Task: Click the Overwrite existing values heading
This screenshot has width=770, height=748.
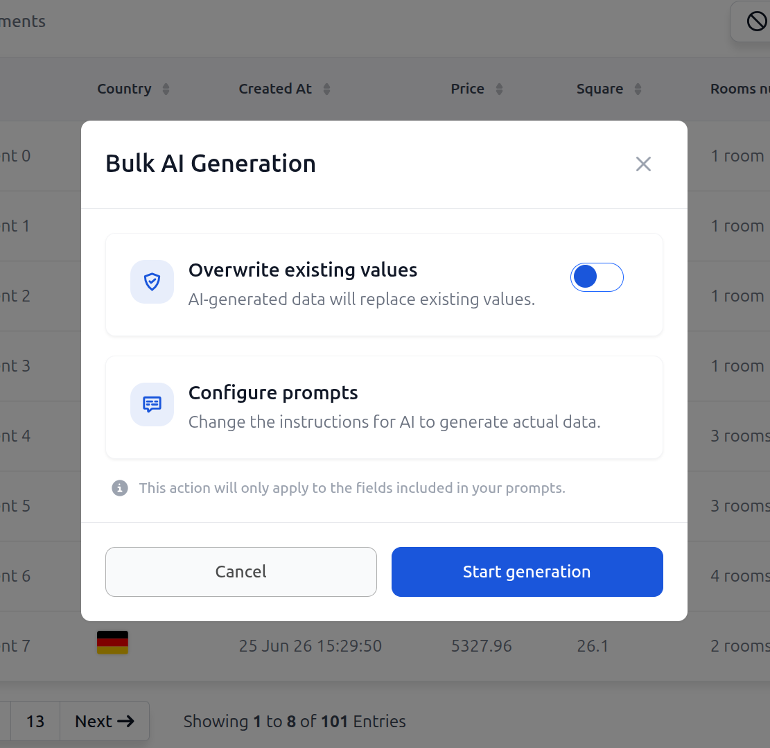Action: click(x=303, y=270)
